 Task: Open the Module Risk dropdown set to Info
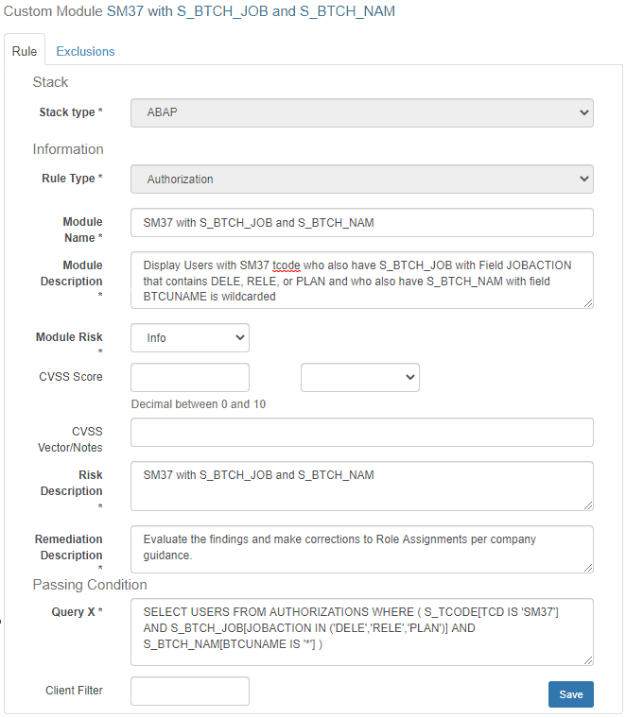click(x=189, y=337)
